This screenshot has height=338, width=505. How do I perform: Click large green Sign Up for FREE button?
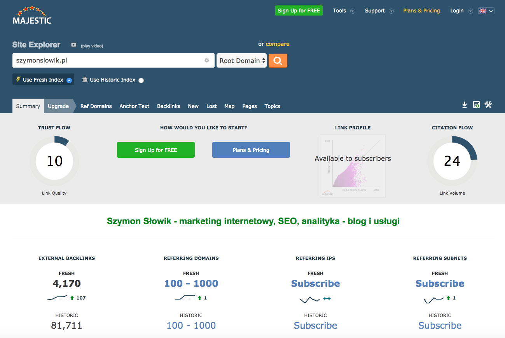pos(156,150)
